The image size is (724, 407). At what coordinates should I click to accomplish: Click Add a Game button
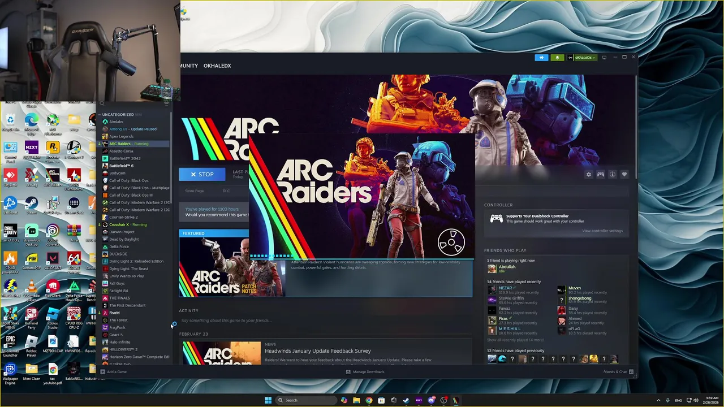pyautogui.click(x=114, y=372)
